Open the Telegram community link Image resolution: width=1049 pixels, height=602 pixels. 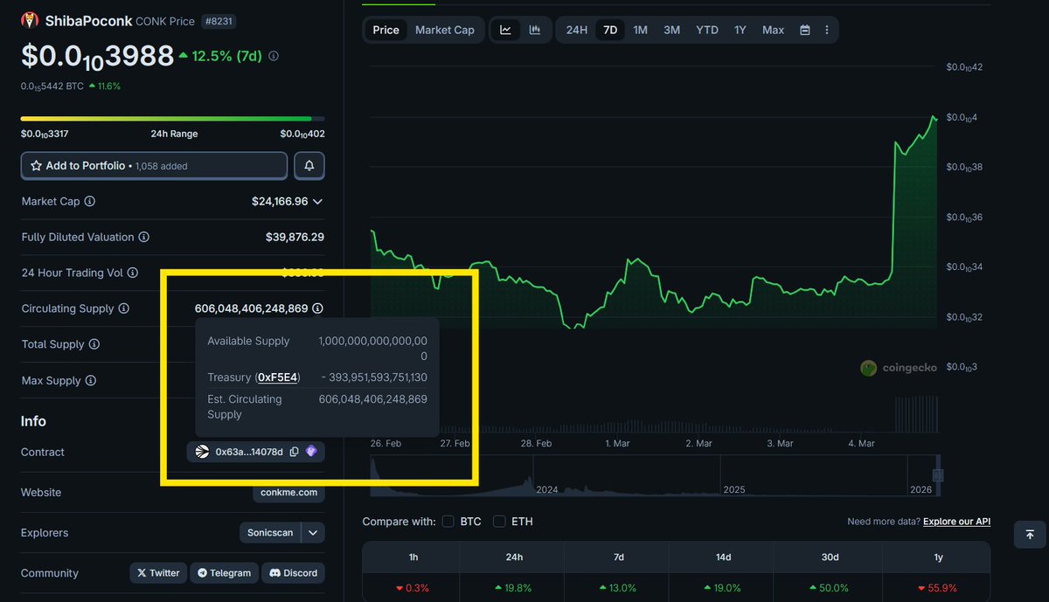(224, 573)
